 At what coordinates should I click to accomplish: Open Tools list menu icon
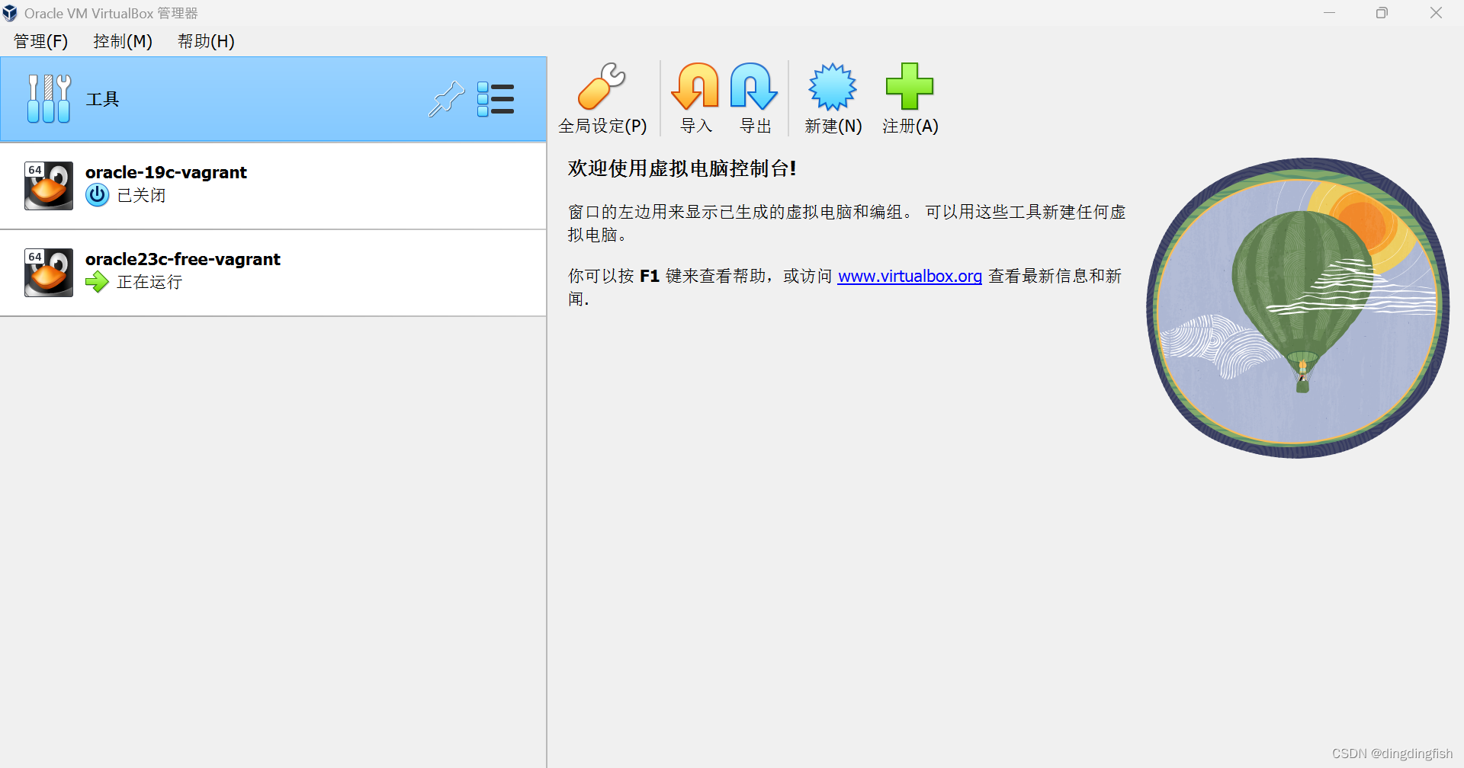click(x=496, y=99)
